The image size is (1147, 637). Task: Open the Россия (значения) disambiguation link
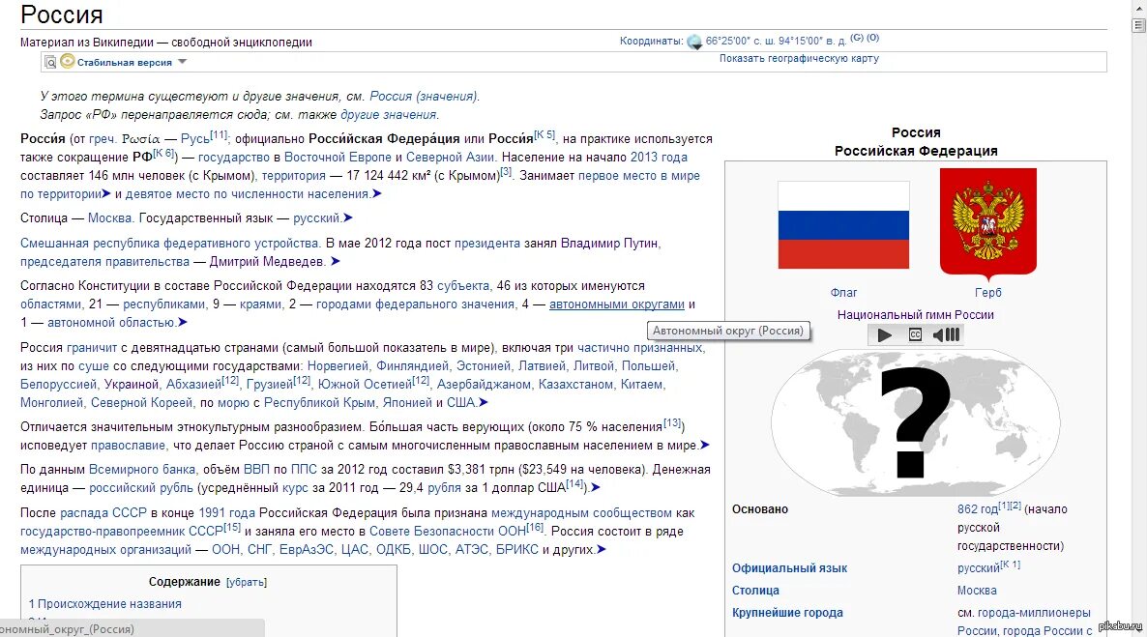coord(424,96)
